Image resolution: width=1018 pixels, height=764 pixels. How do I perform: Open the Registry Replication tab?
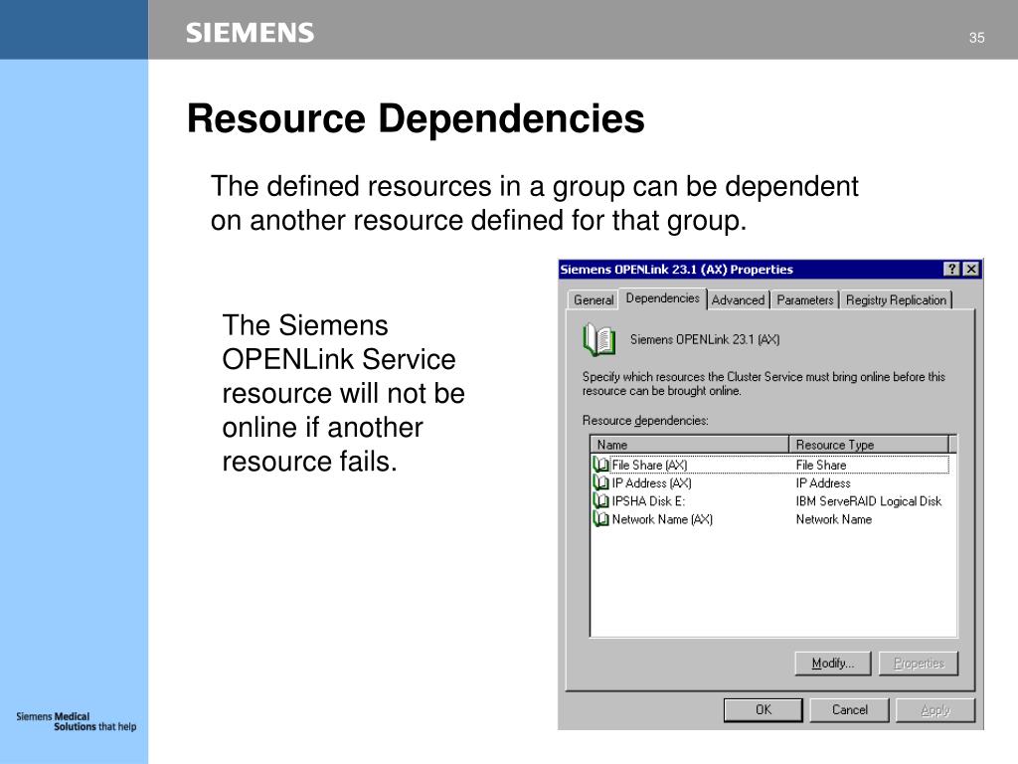pos(896,300)
